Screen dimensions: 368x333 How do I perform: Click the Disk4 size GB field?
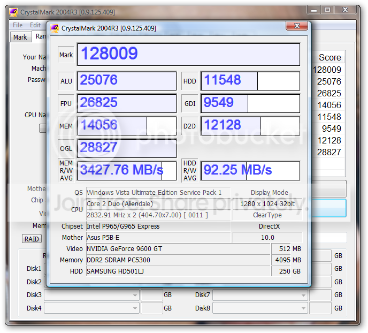point(152,308)
